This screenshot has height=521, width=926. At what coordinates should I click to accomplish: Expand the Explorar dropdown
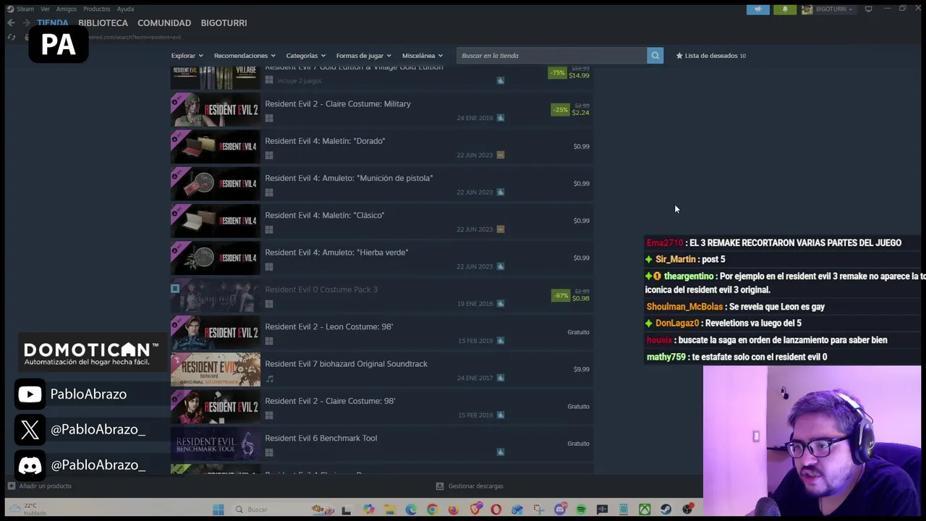[187, 56]
